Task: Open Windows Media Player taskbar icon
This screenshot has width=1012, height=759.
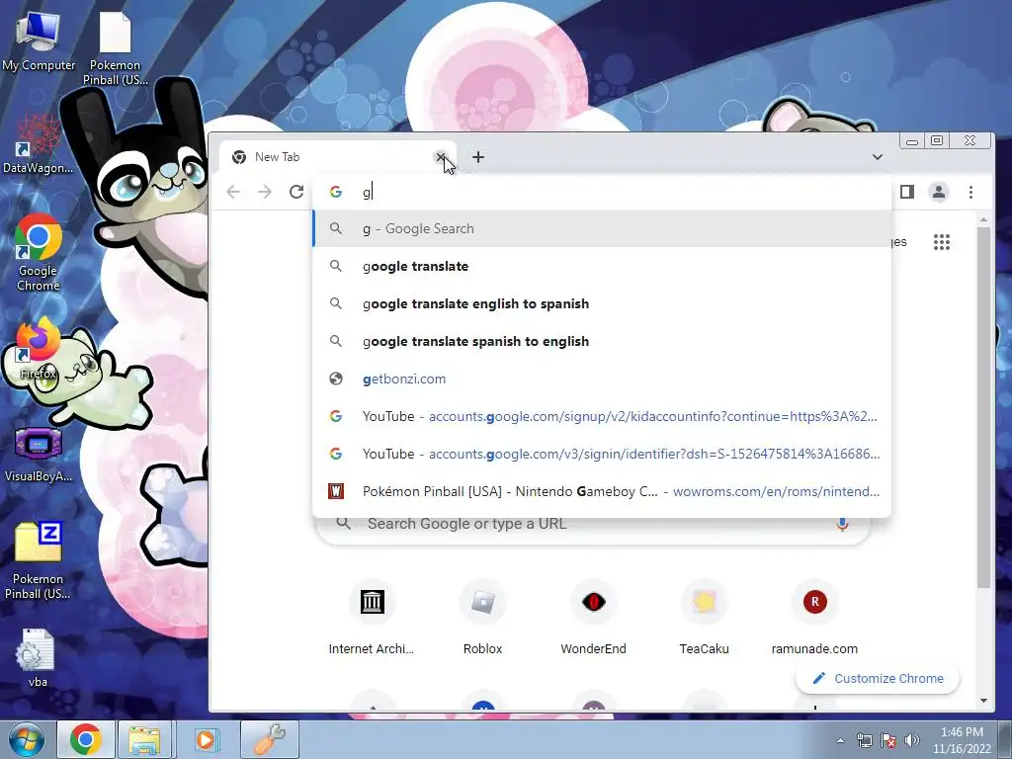Action: pos(206,739)
